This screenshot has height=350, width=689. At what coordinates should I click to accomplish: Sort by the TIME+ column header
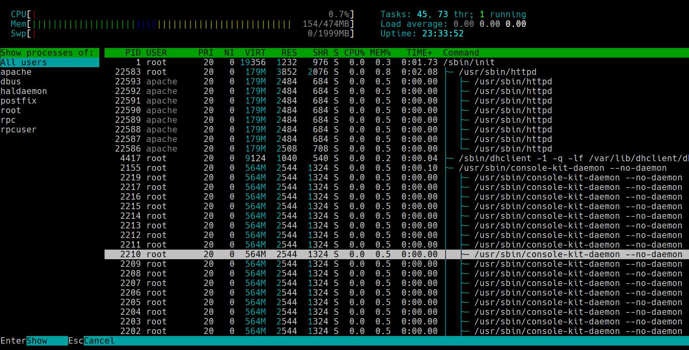(x=419, y=53)
